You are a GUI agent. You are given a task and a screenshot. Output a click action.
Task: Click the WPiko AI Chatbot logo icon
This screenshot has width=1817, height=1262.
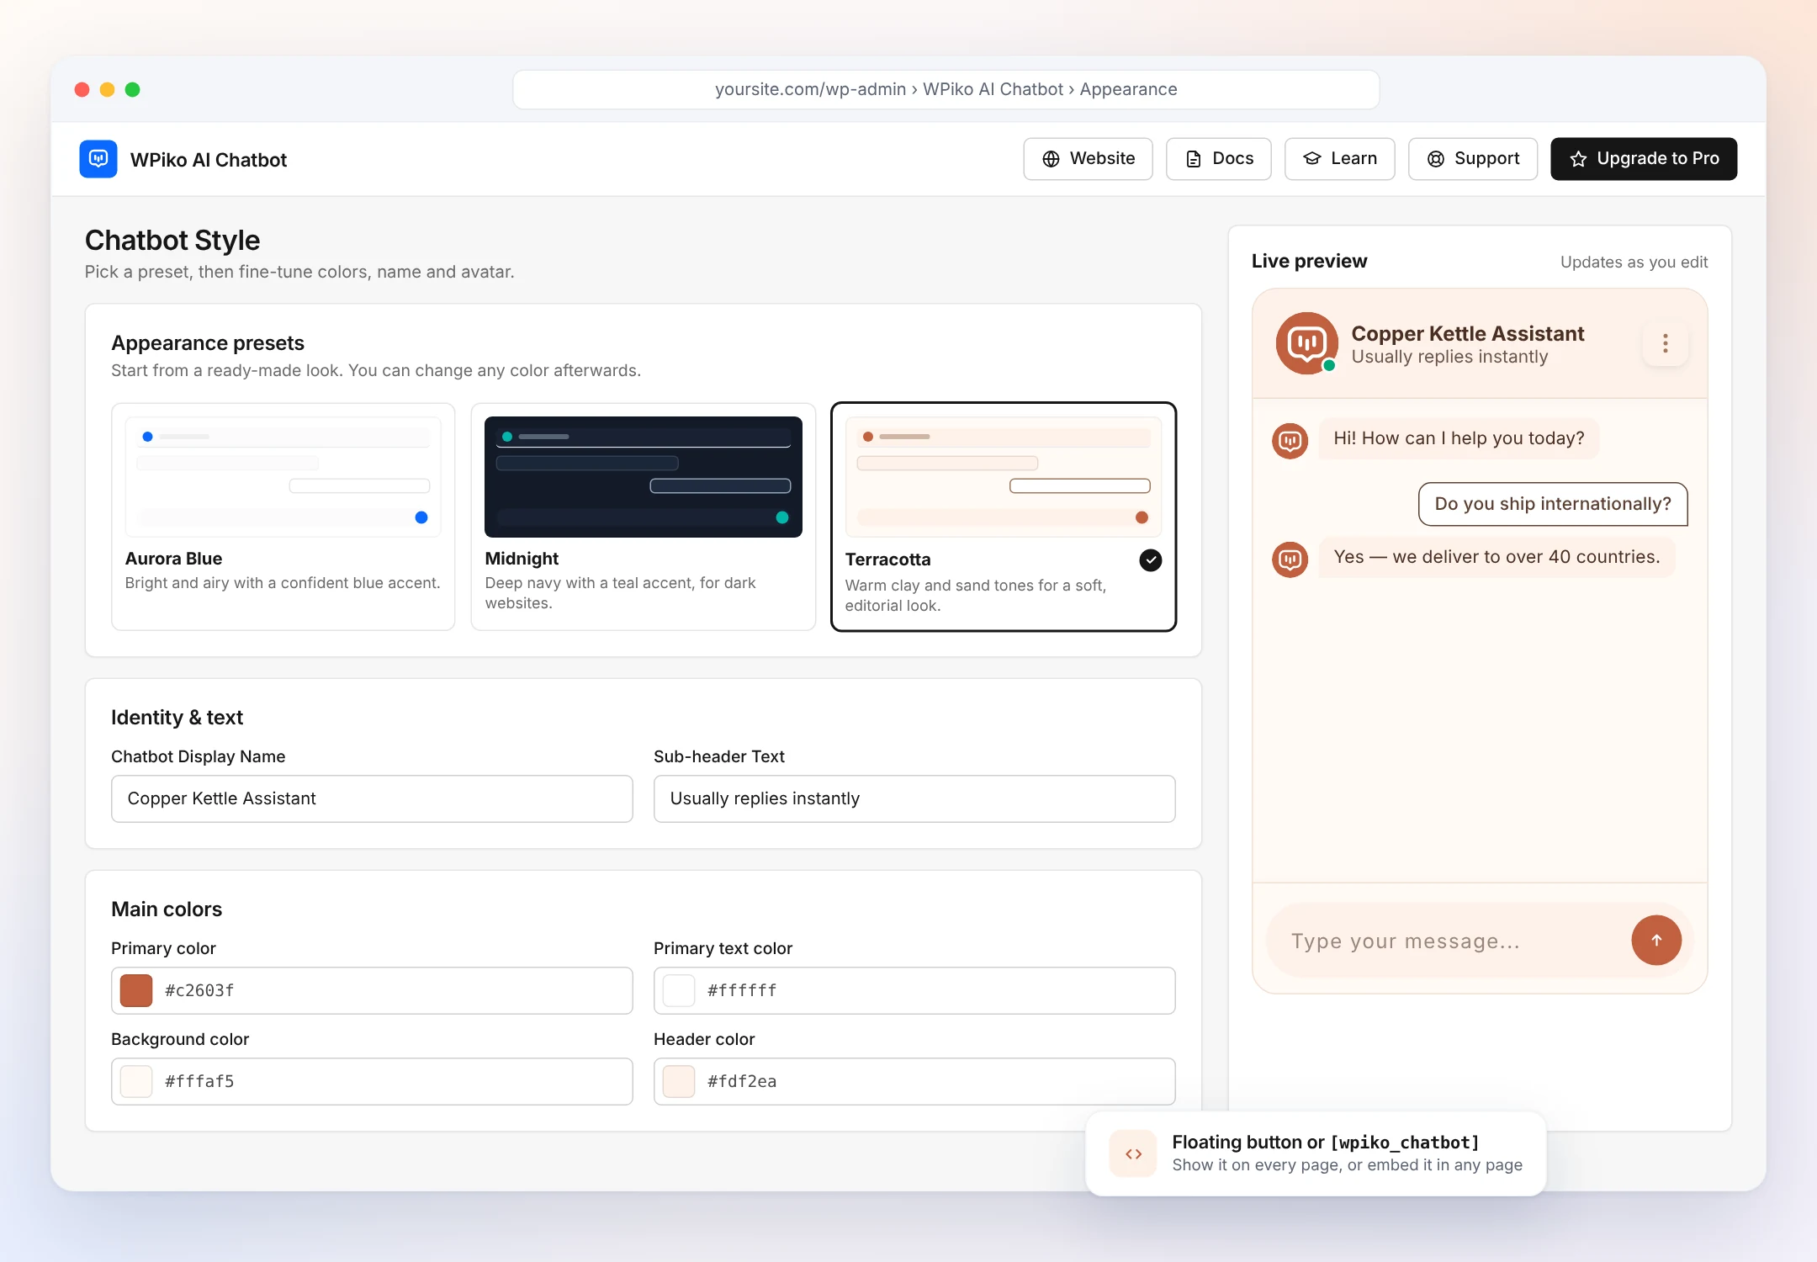98,159
